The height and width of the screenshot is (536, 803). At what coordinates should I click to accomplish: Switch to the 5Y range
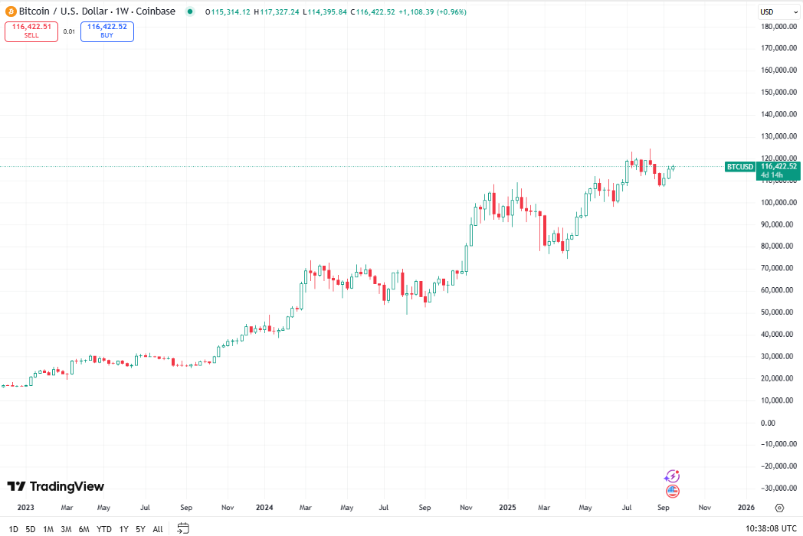click(139, 528)
